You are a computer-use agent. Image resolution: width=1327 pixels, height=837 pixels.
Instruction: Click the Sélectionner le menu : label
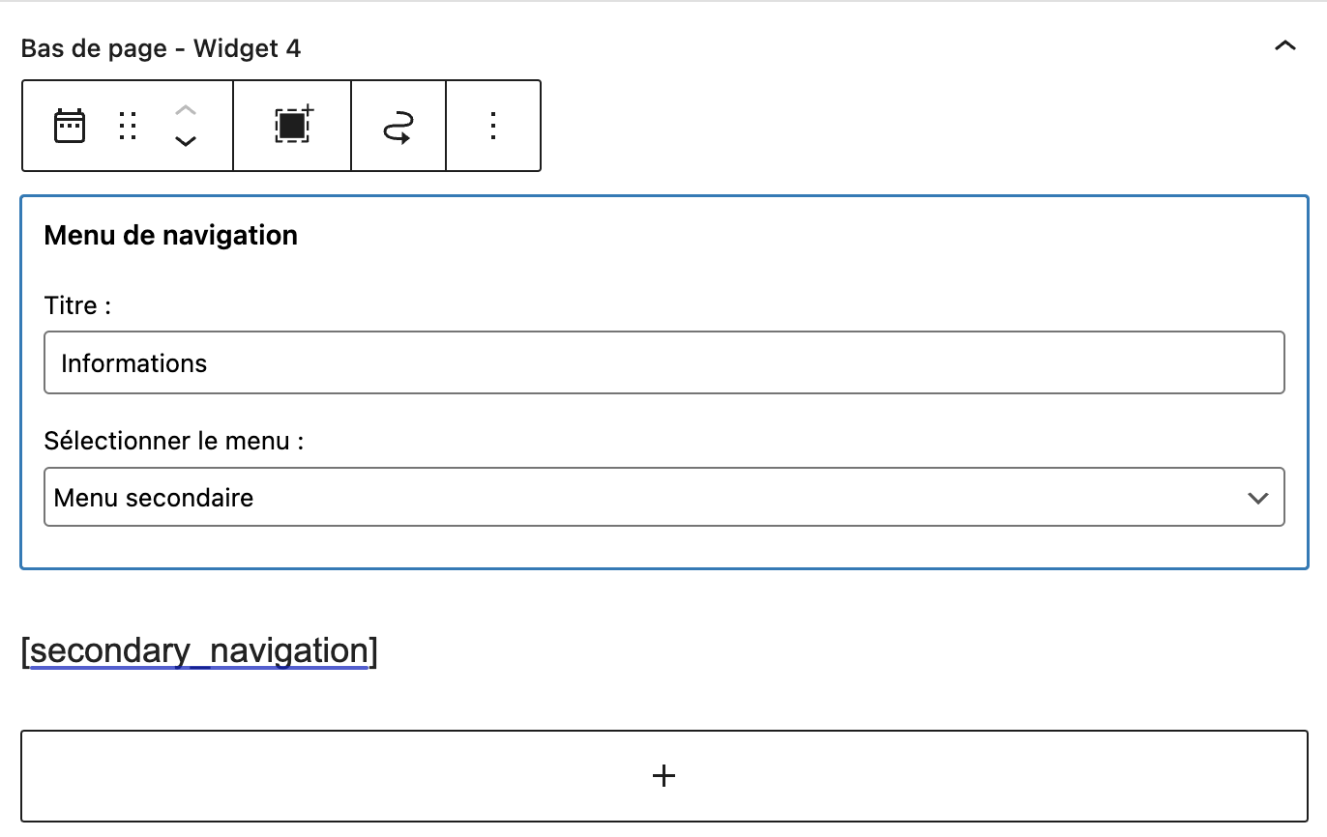point(174,442)
